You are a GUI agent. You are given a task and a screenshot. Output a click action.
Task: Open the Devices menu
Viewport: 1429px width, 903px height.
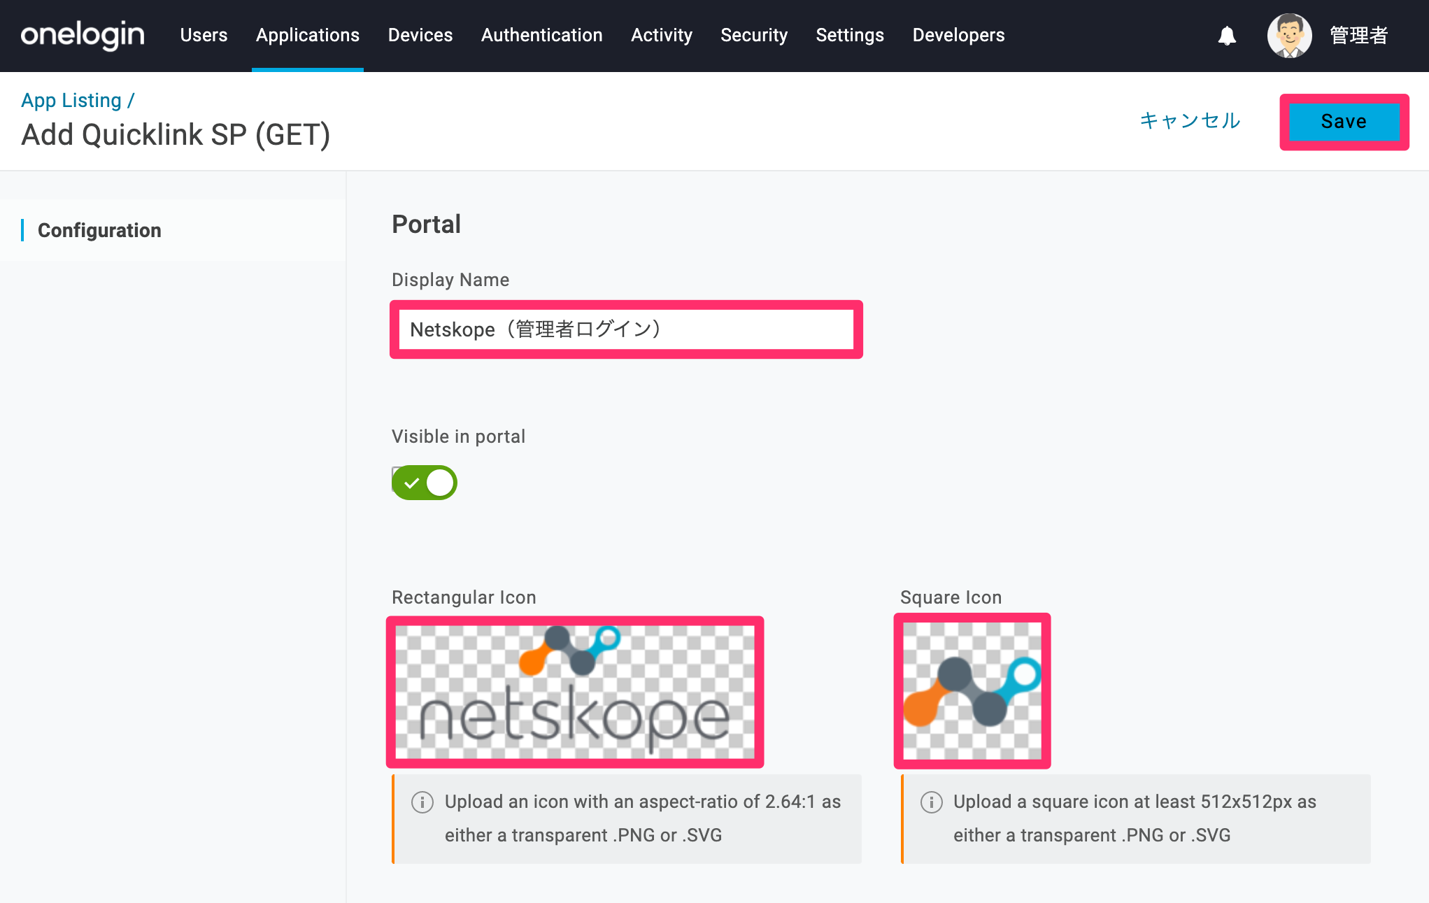click(420, 35)
